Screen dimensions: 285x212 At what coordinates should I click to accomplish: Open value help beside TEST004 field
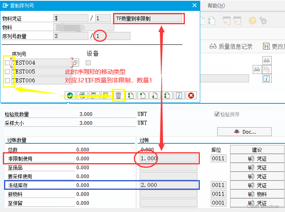tap(75, 63)
